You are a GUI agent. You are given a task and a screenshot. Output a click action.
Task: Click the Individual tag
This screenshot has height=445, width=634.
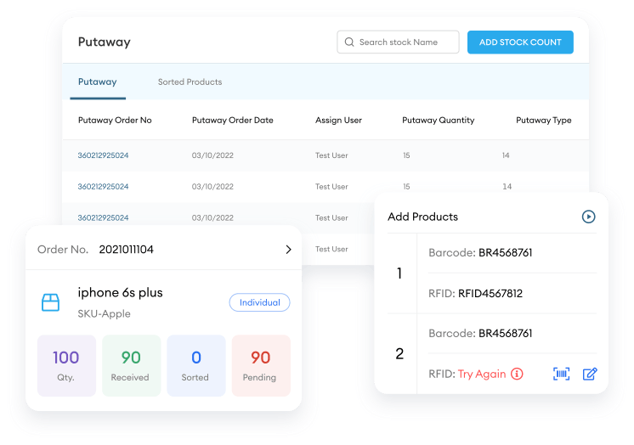click(259, 302)
